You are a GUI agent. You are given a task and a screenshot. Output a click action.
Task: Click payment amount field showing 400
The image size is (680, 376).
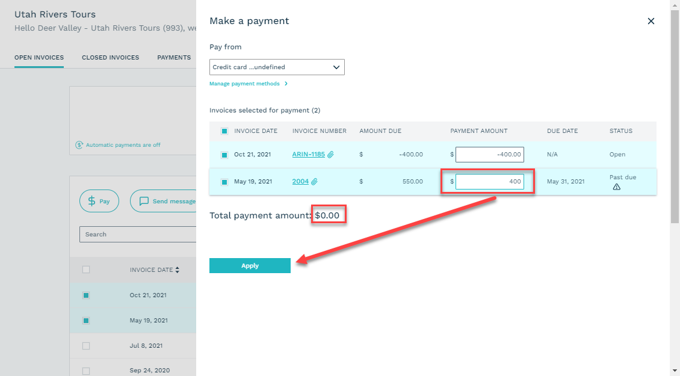tap(489, 182)
